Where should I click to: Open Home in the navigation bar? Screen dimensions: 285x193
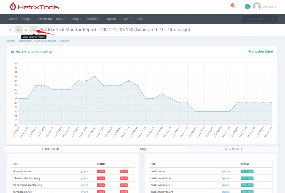coord(13,19)
